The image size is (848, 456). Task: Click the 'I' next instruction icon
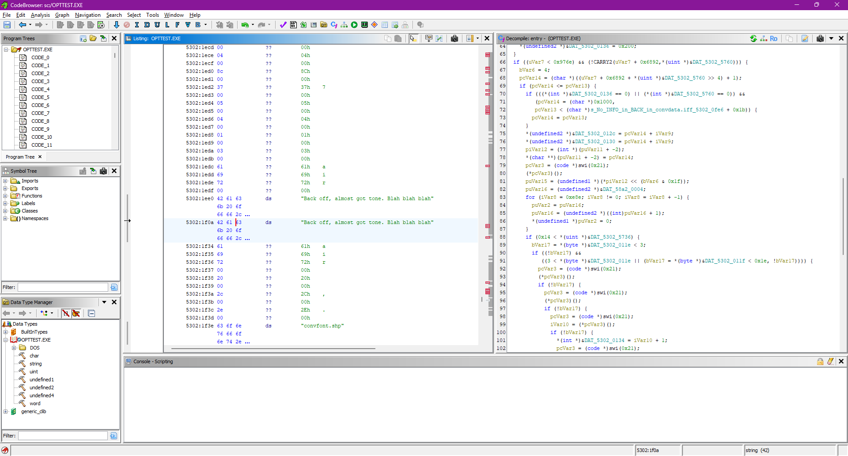137,25
